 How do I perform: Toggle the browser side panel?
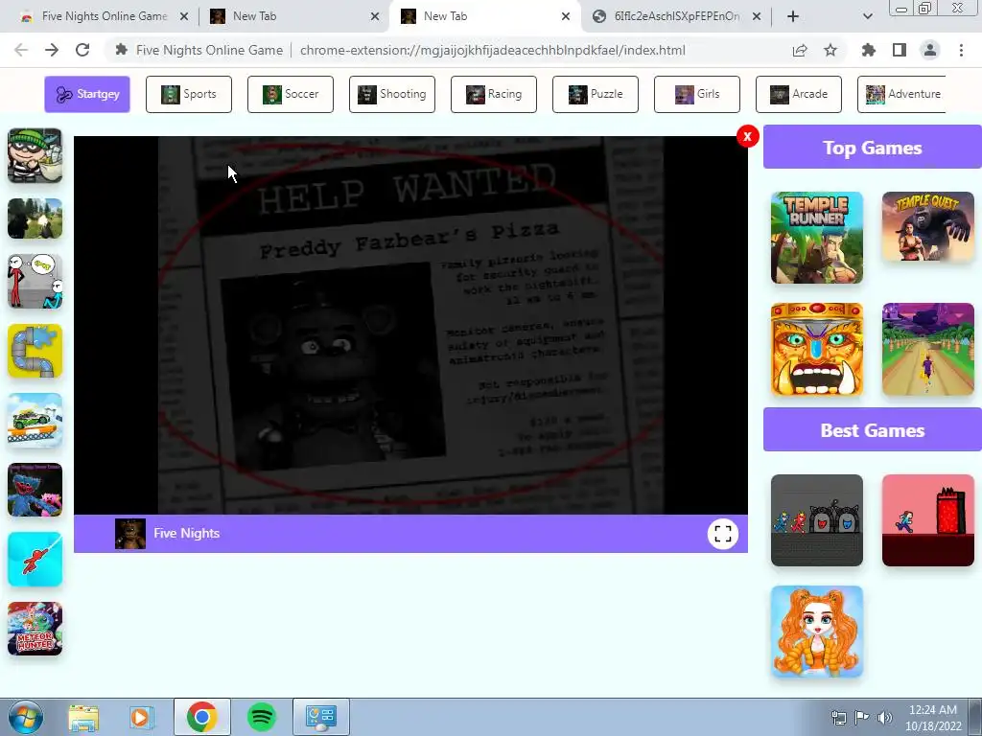pos(900,50)
